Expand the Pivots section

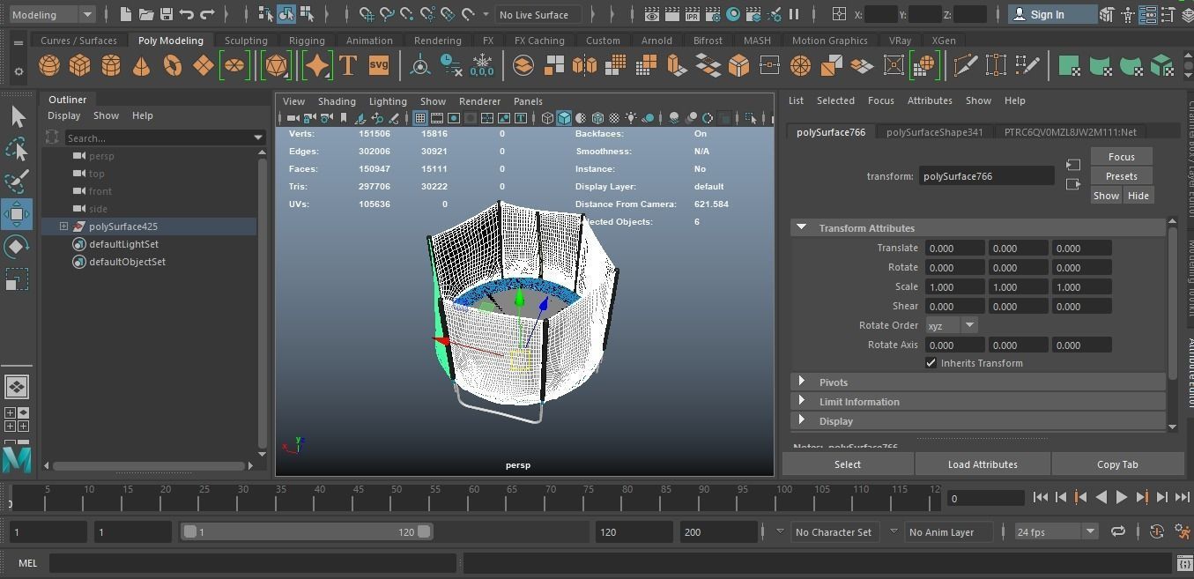801,382
